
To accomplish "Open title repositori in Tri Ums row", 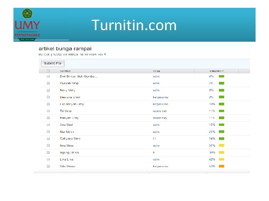I will [x=160, y=111].
